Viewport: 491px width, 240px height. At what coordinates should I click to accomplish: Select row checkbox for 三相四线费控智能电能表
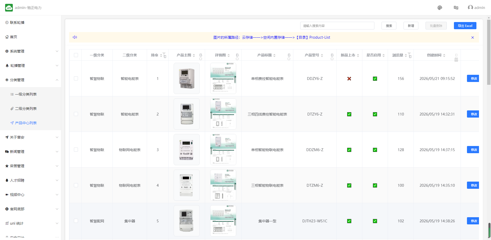(x=76, y=114)
